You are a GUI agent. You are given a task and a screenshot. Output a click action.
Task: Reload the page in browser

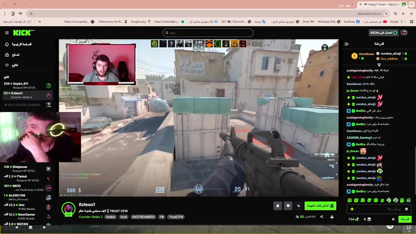point(396,14)
